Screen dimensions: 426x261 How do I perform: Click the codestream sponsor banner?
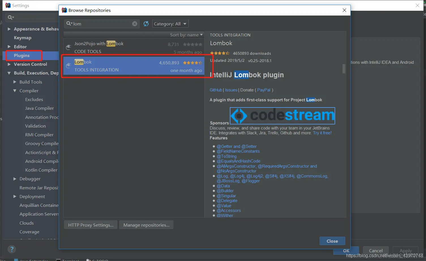[x=282, y=116]
